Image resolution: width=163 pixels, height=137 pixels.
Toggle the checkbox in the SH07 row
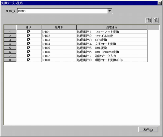coord(29,56)
